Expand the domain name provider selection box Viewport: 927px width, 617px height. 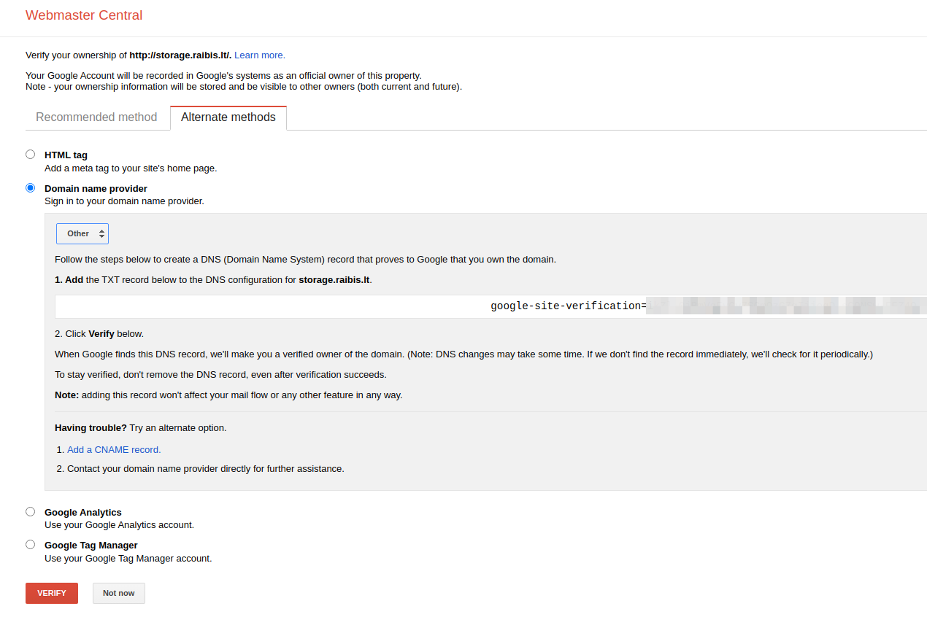[82, 233]
